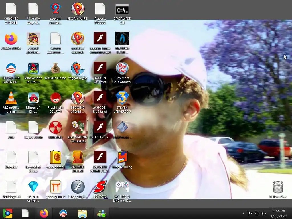Open the network status tray icon
The width and height of the screenshot is (292, 219).
coord(257,214)
